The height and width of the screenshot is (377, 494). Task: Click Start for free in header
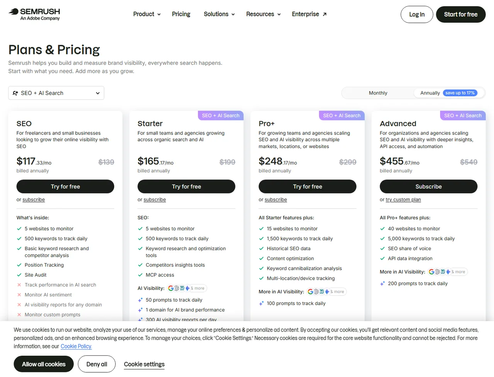tap(461, 14)
